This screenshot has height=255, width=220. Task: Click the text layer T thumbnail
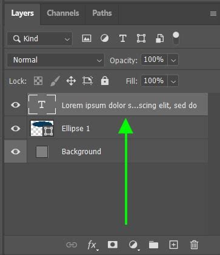42,104
